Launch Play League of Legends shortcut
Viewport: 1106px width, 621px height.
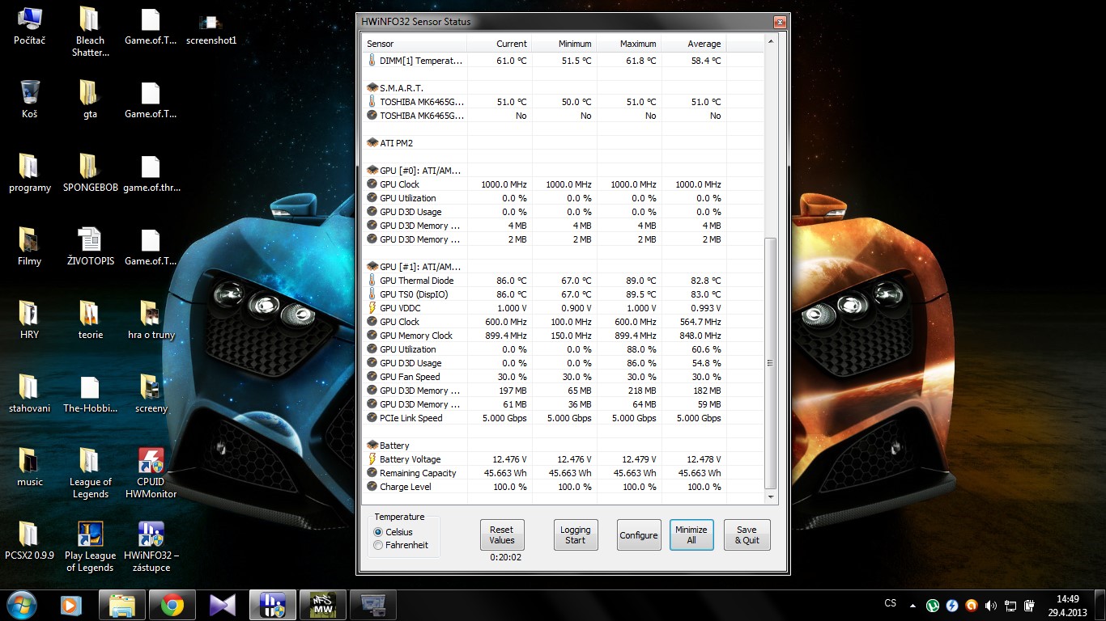pyautogui.click(x=90, y=547)
